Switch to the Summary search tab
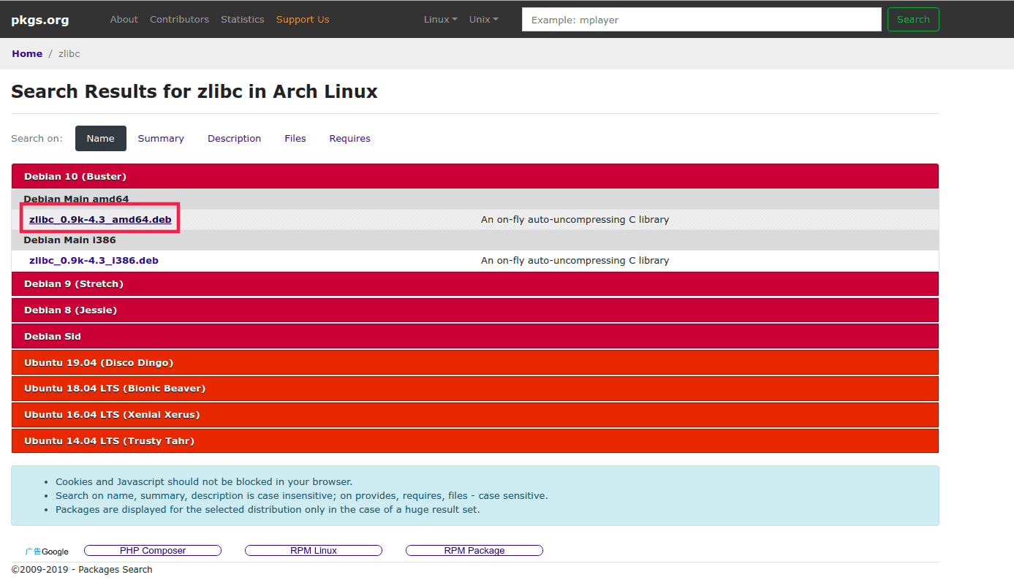1014x580 pixels. [x=161, y=139]
